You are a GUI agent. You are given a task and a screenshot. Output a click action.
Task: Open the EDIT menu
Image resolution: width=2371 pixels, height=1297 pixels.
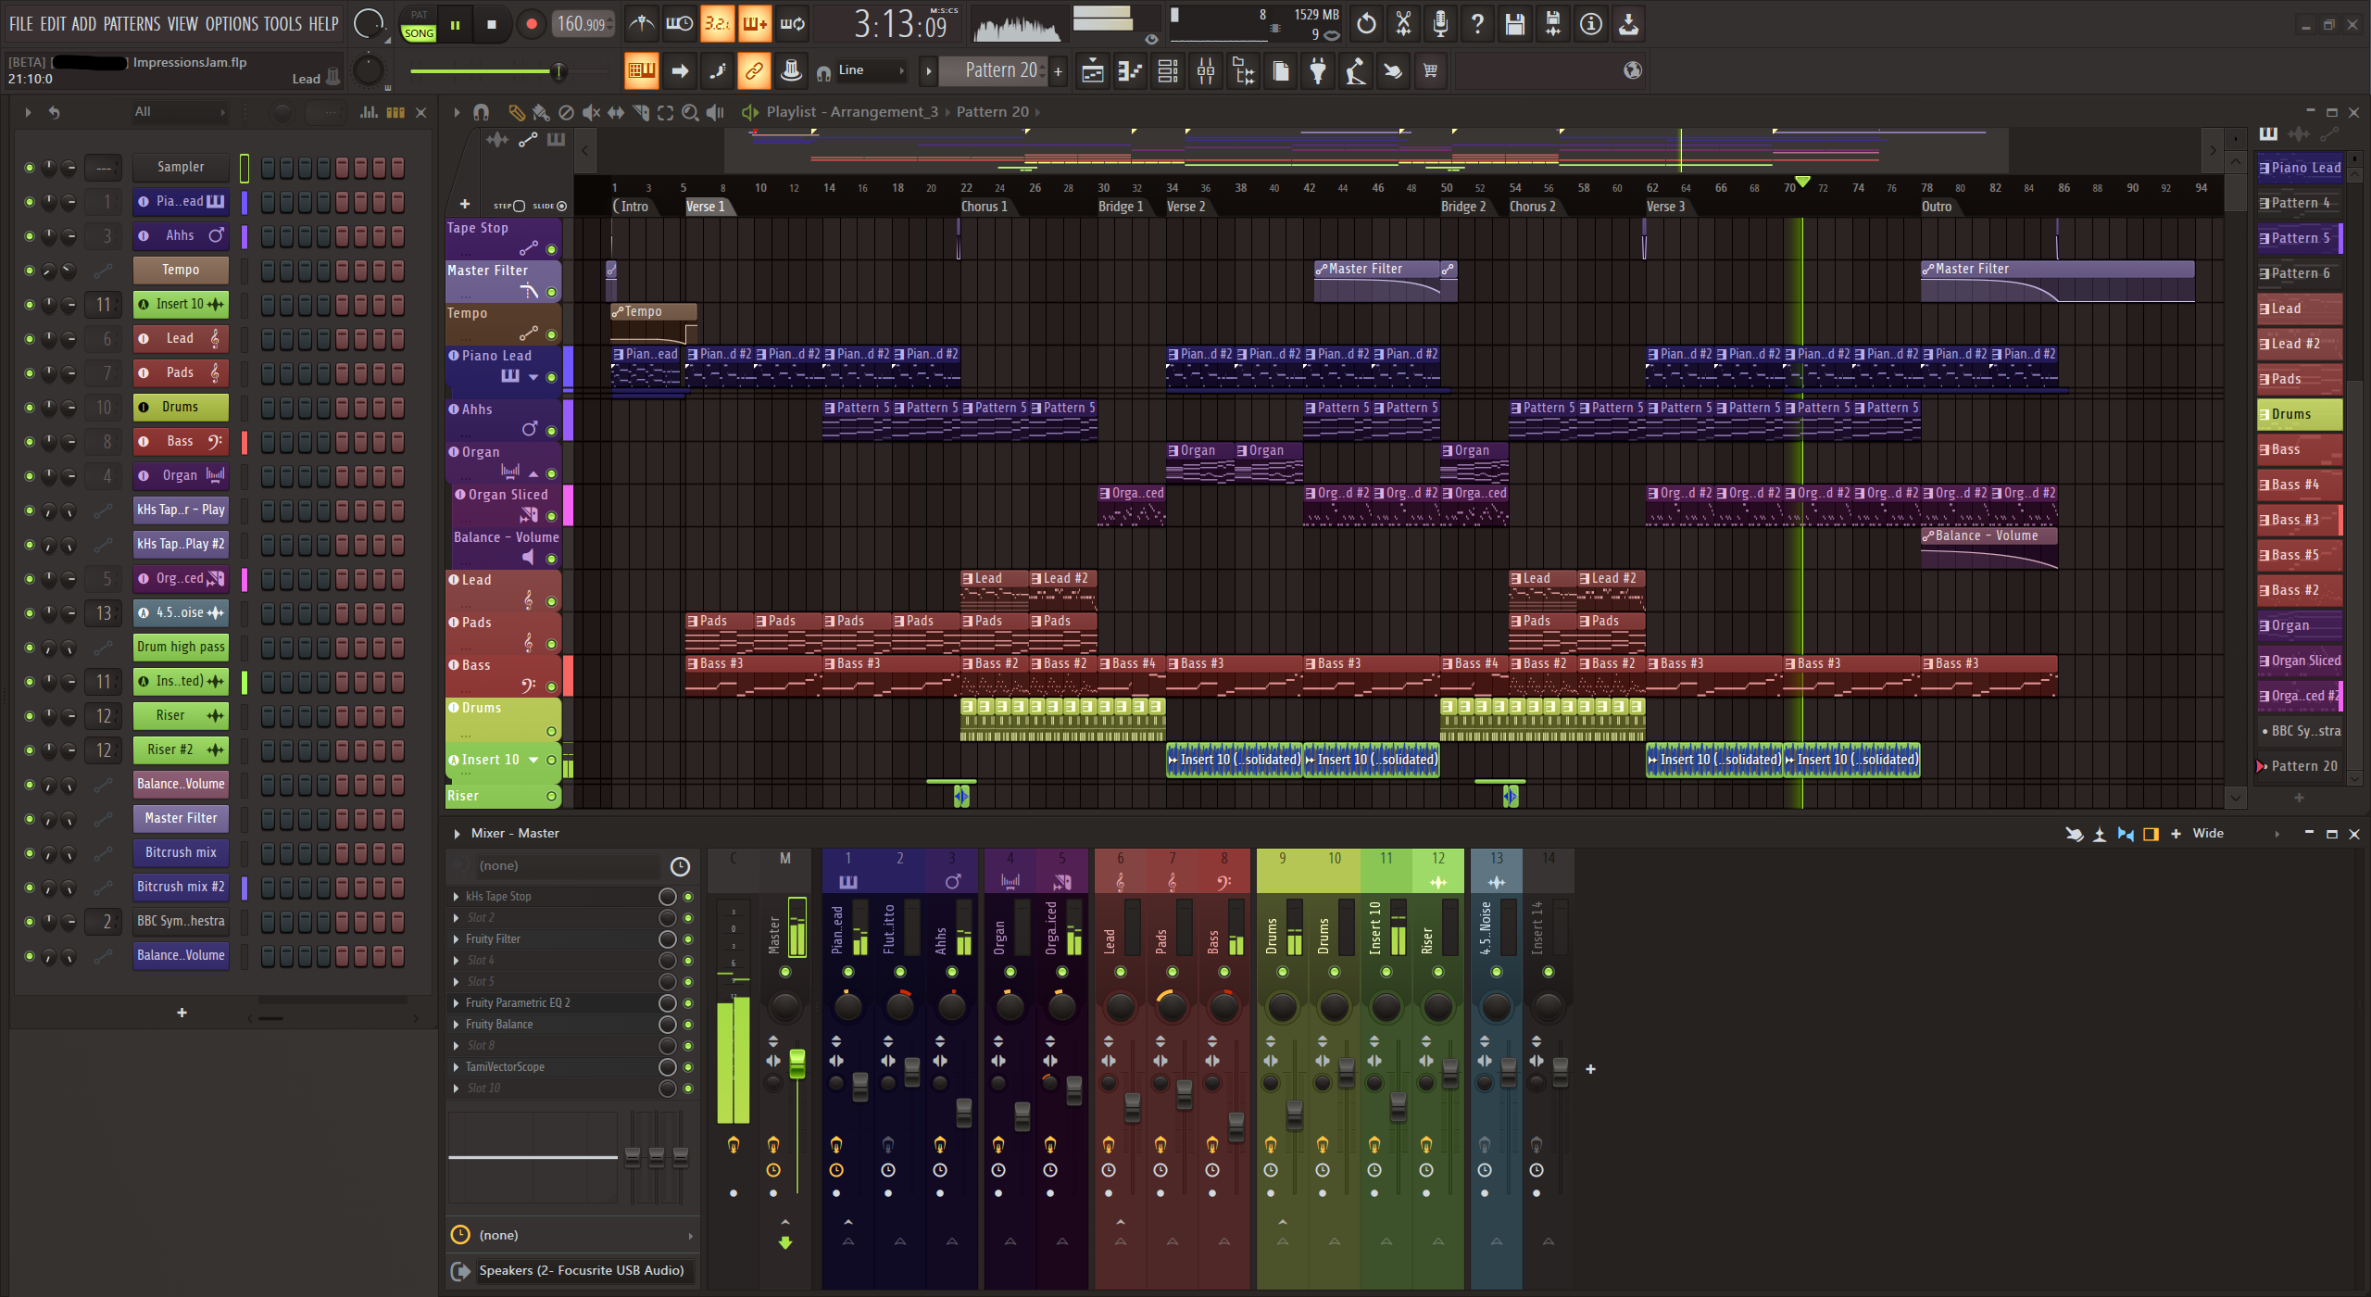click(53, 24)
